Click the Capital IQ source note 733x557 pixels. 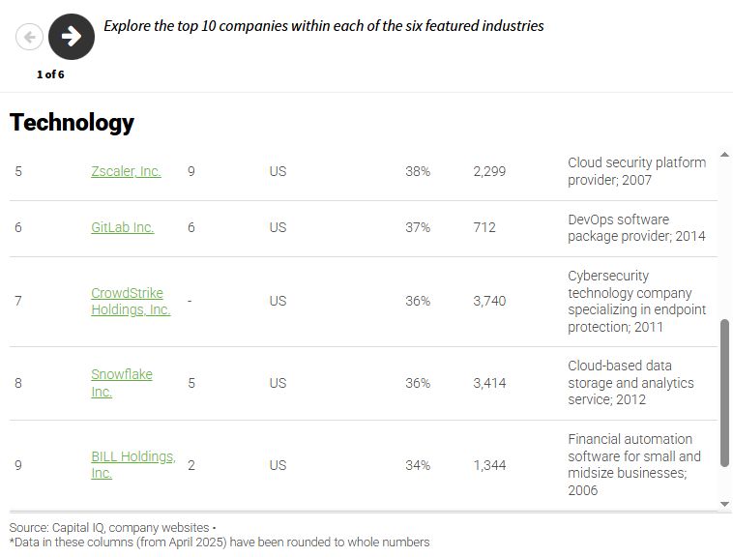pos(112,528)
